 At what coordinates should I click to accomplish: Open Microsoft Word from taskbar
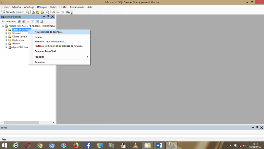pyautogui.click(x=159, y=145)
